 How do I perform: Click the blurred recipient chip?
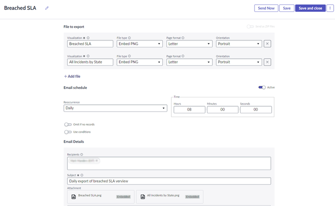pos(84,160)
